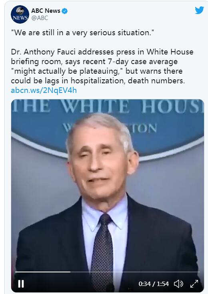Seek into the unplayed part of timeline
The image size is (208, 294).
point(135,272)
